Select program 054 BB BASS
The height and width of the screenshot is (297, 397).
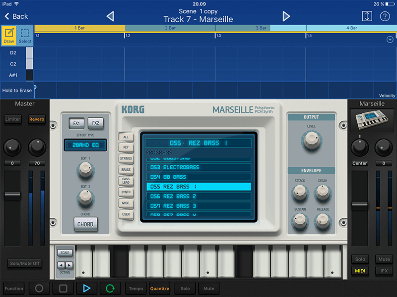click(199, 177)
